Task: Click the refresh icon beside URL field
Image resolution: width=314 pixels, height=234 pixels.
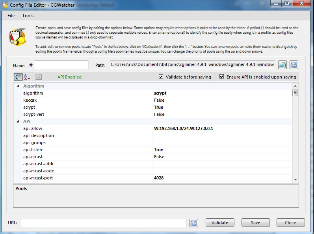Action: click(193, 223)
